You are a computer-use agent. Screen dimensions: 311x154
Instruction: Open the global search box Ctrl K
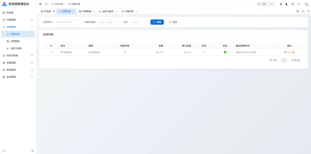266,4
